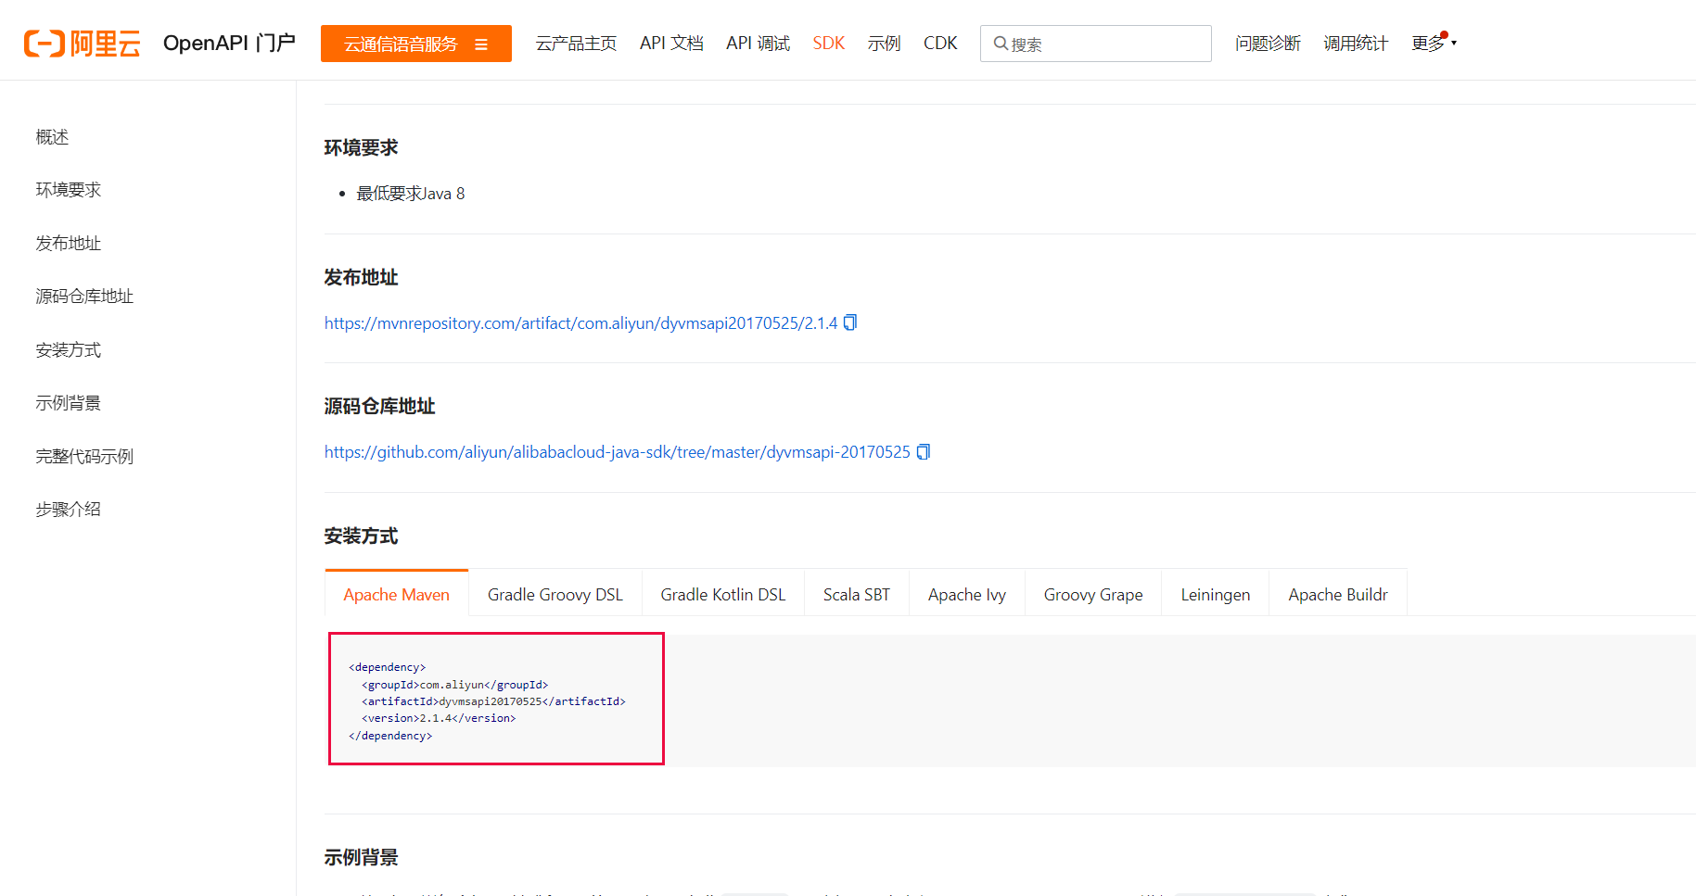The width and height of the screenshot is (1696, 896).
Task: Jump to 发布地址 in sidebar
Action: [x=69, y=244]
